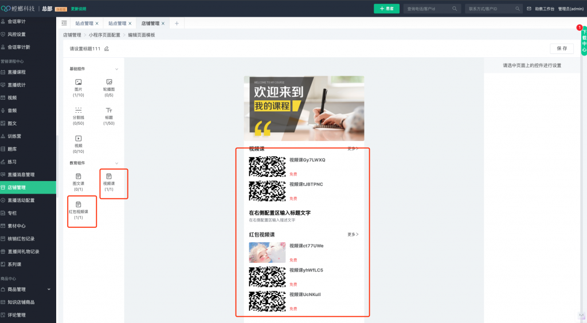Open 下载中心 side tab
This screenshot has height=323, width=587.
coord(584,41)
